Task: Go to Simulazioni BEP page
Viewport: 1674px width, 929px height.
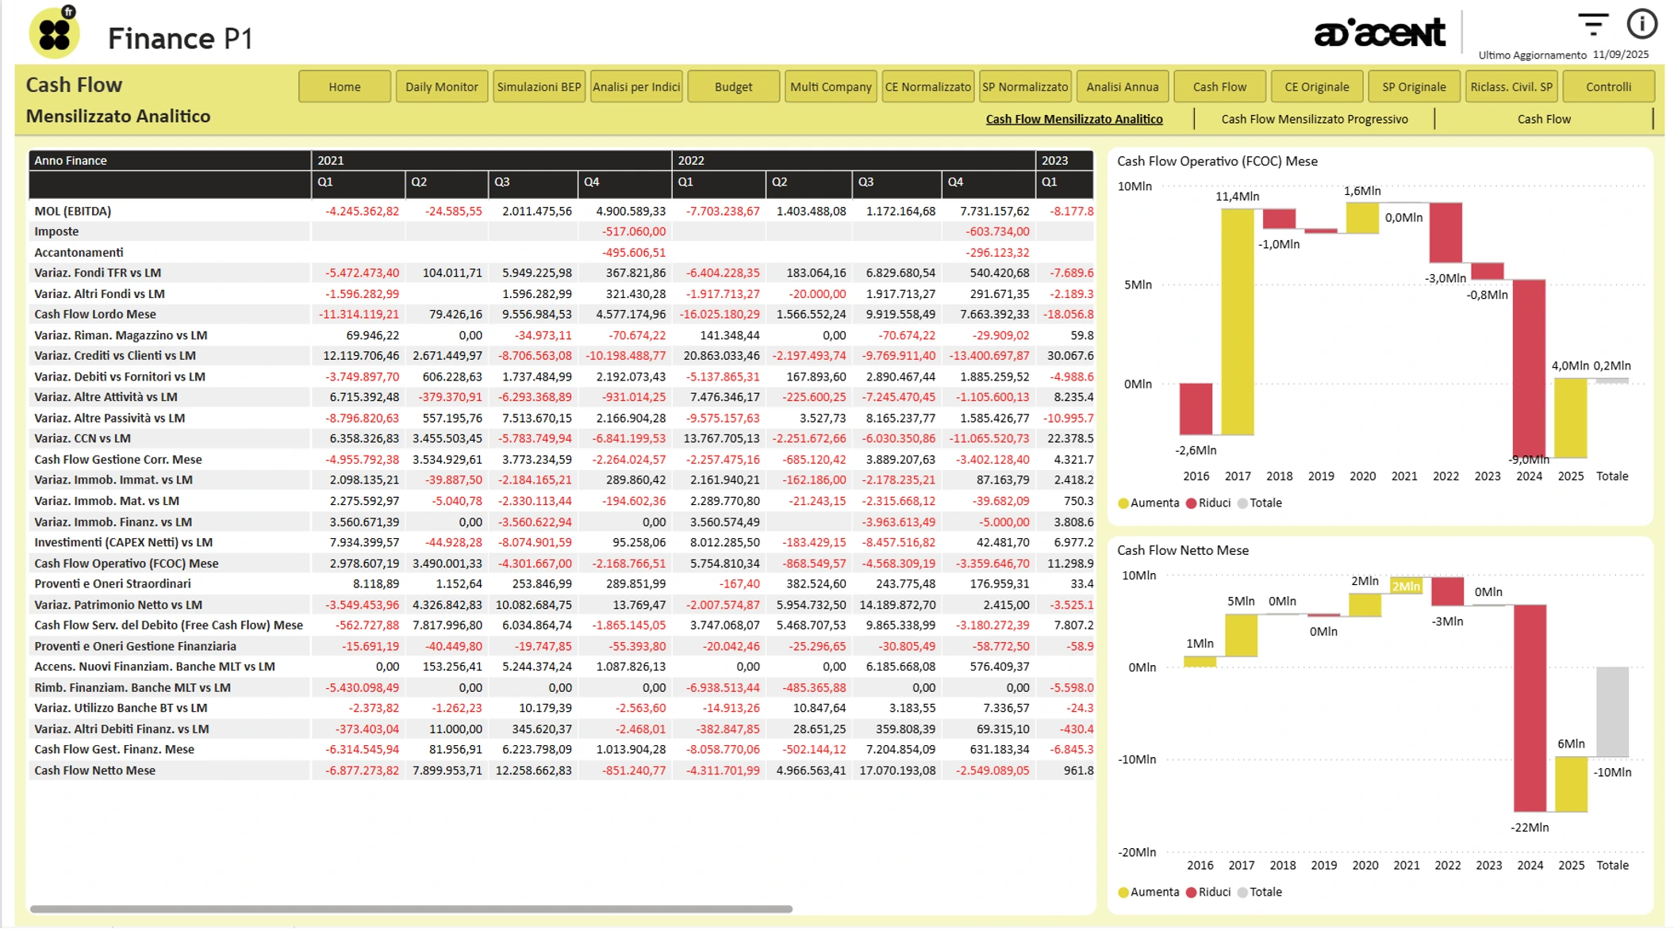Action: coord(539,86)
